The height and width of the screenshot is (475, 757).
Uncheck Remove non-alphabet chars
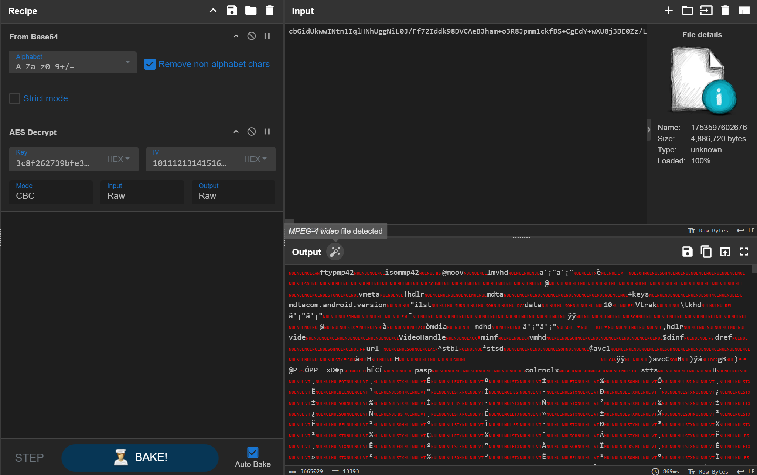coord(150,64)
